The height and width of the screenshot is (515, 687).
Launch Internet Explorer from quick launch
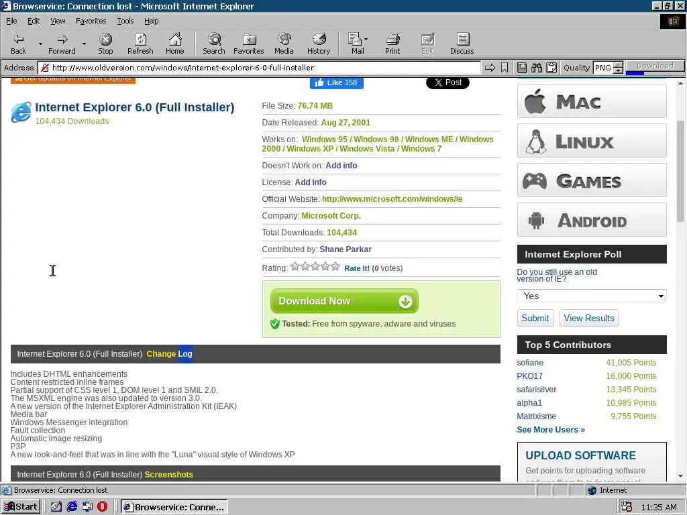tap(72, 507)
